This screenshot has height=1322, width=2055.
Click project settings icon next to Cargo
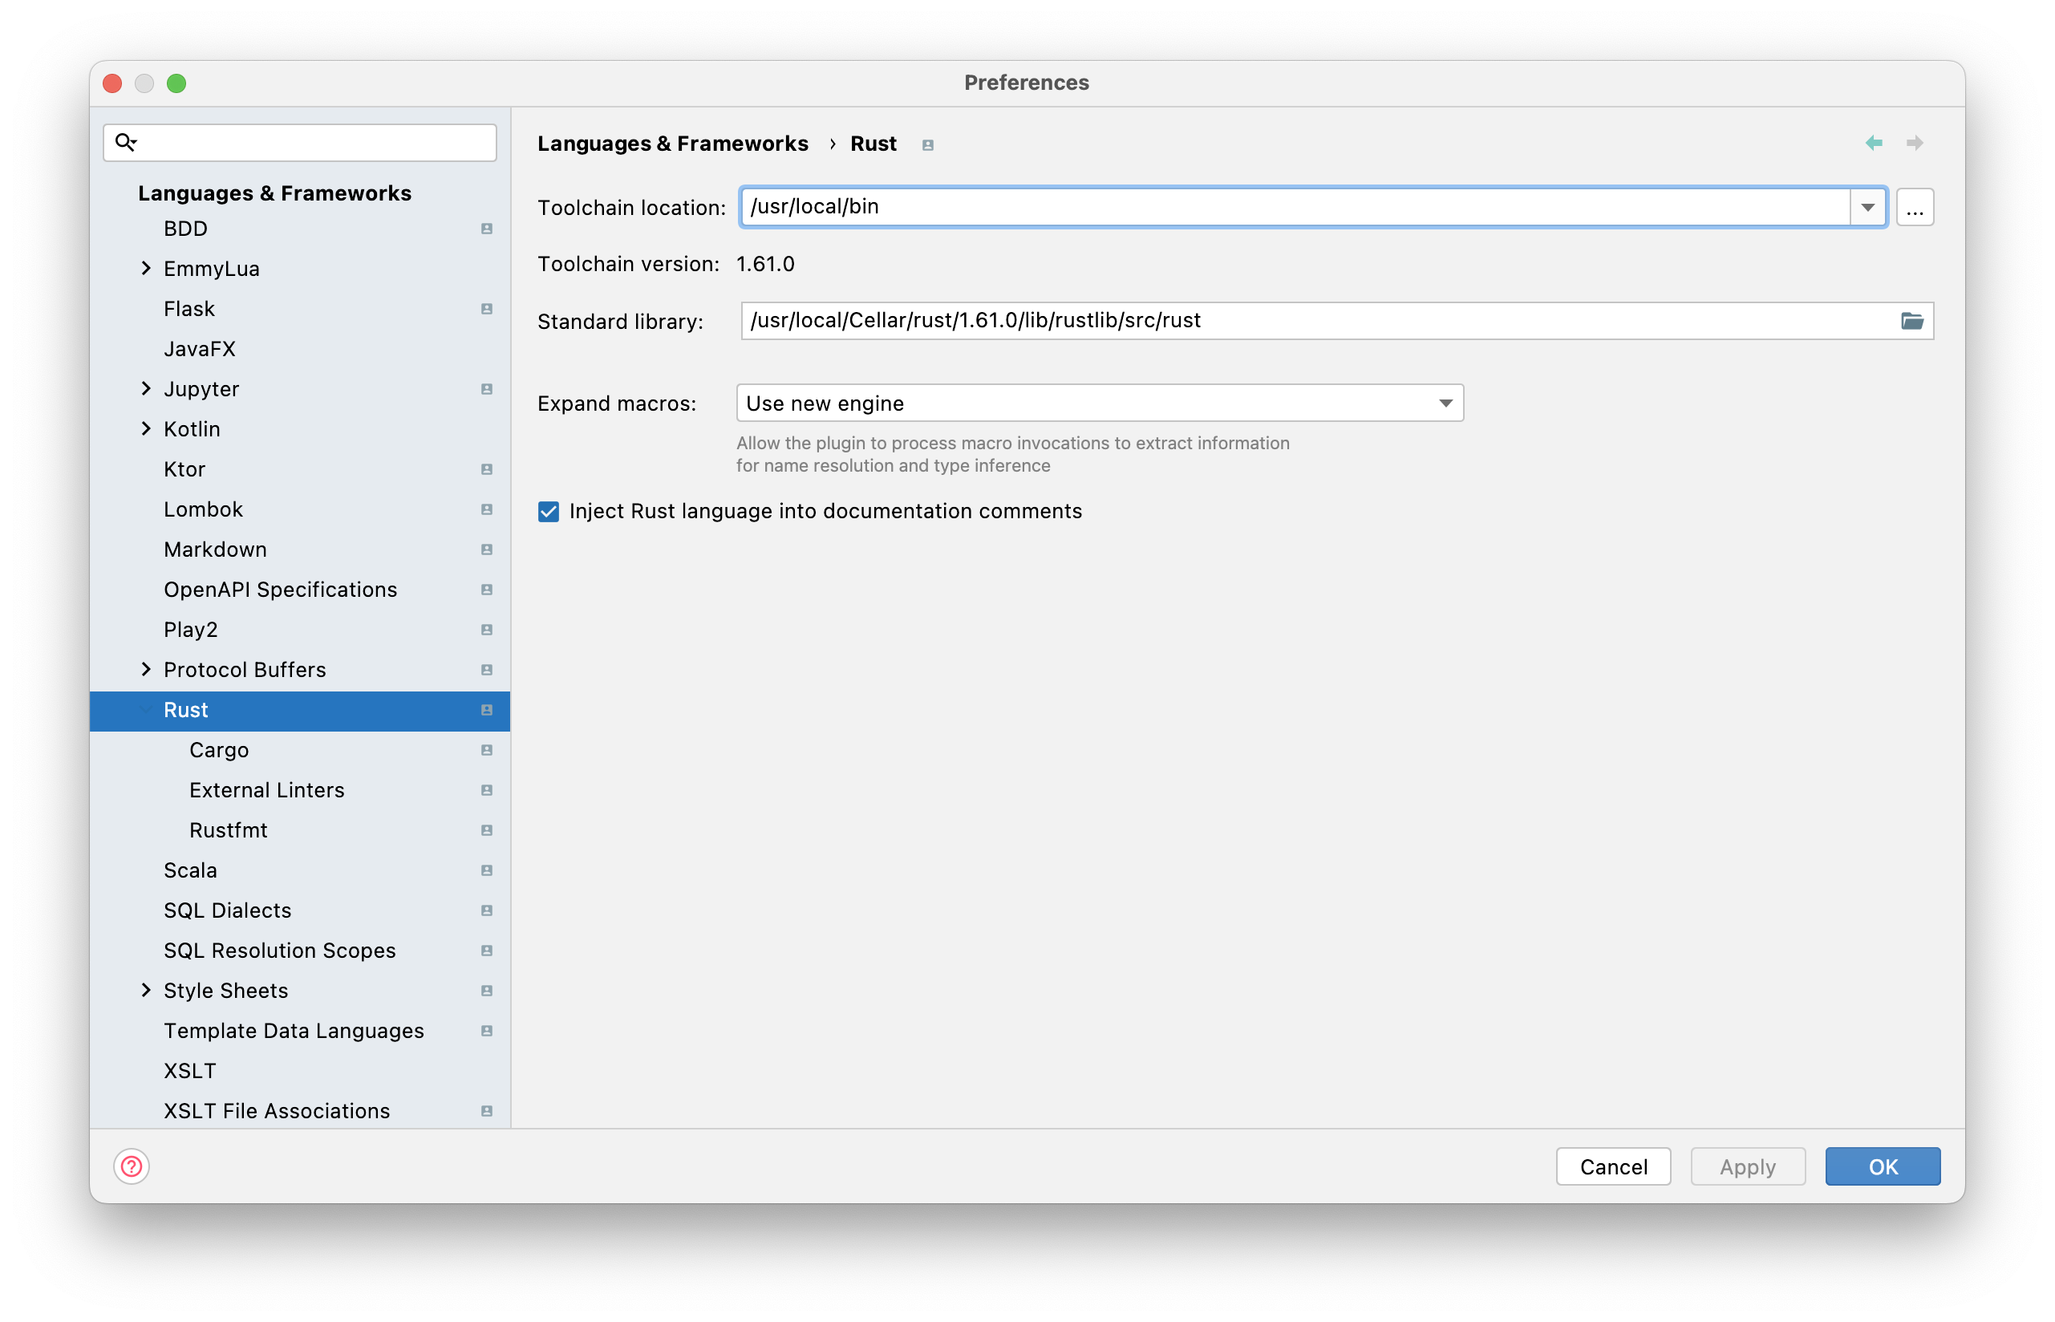coord(487,750)
